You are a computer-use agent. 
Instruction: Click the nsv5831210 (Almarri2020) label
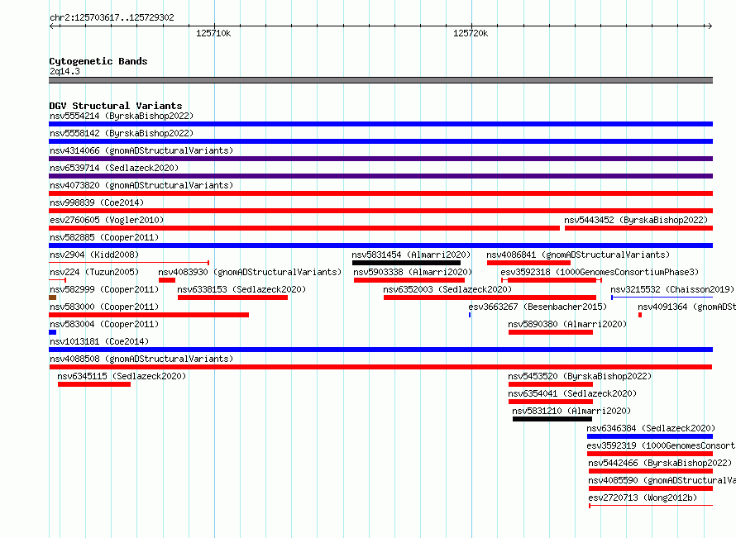point(571,411)
